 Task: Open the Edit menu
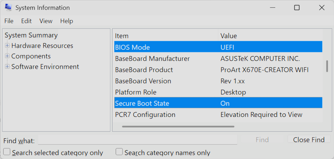pos(27,21)
